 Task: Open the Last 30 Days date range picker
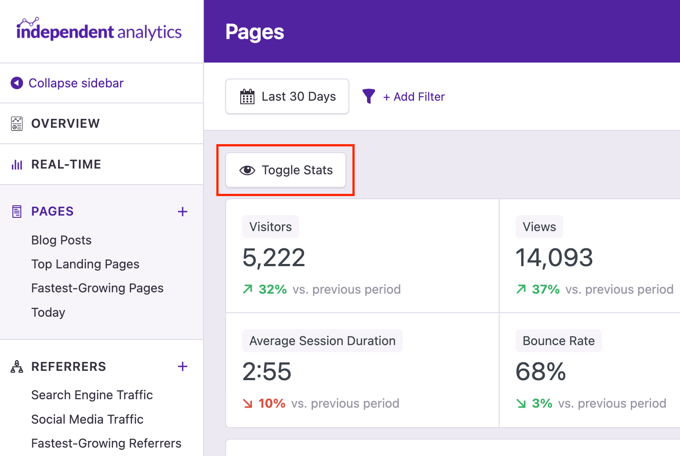point(287,96)
